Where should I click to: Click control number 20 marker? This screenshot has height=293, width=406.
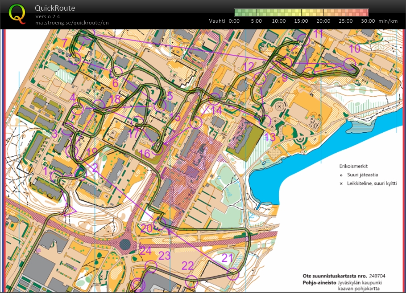(x=146, y=228)
